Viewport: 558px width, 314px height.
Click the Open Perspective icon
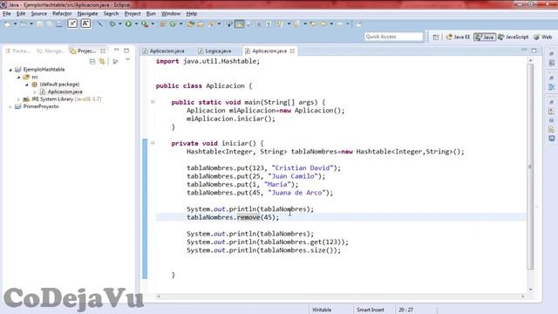click(436, 37)
